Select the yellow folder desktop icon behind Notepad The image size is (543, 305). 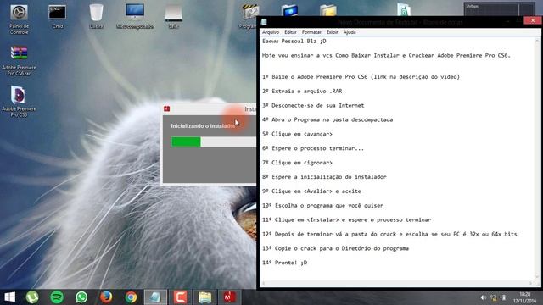(x=328, y=10)
